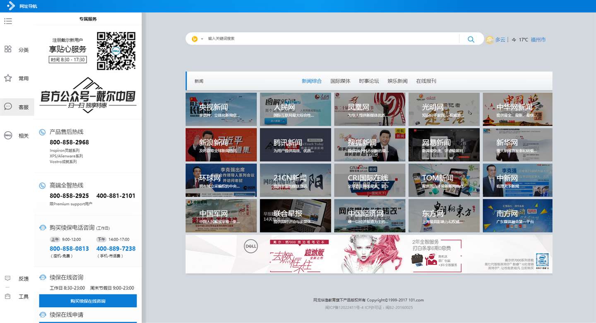
Task: Open the CRI国际在线 tile
Action: [370, 180]
